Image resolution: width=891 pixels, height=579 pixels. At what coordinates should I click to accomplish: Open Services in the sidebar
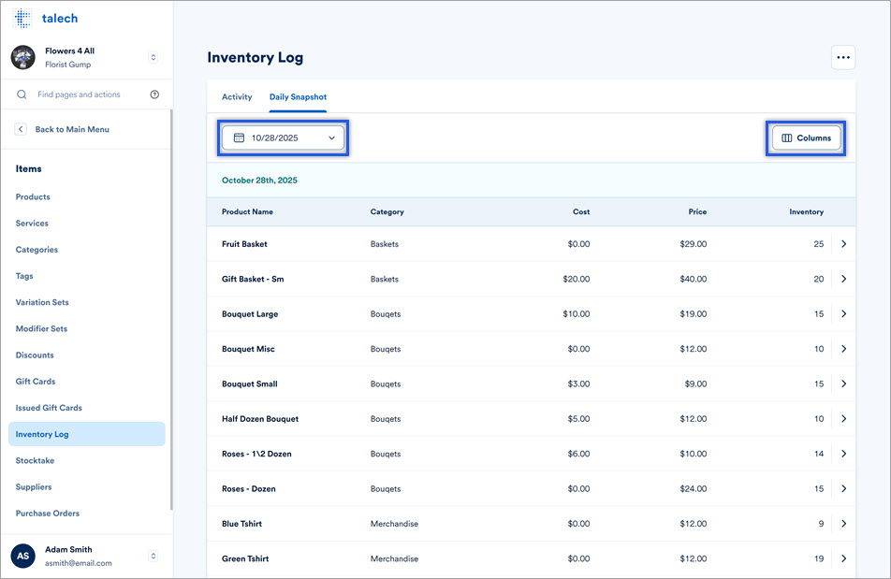coord(32,223)
